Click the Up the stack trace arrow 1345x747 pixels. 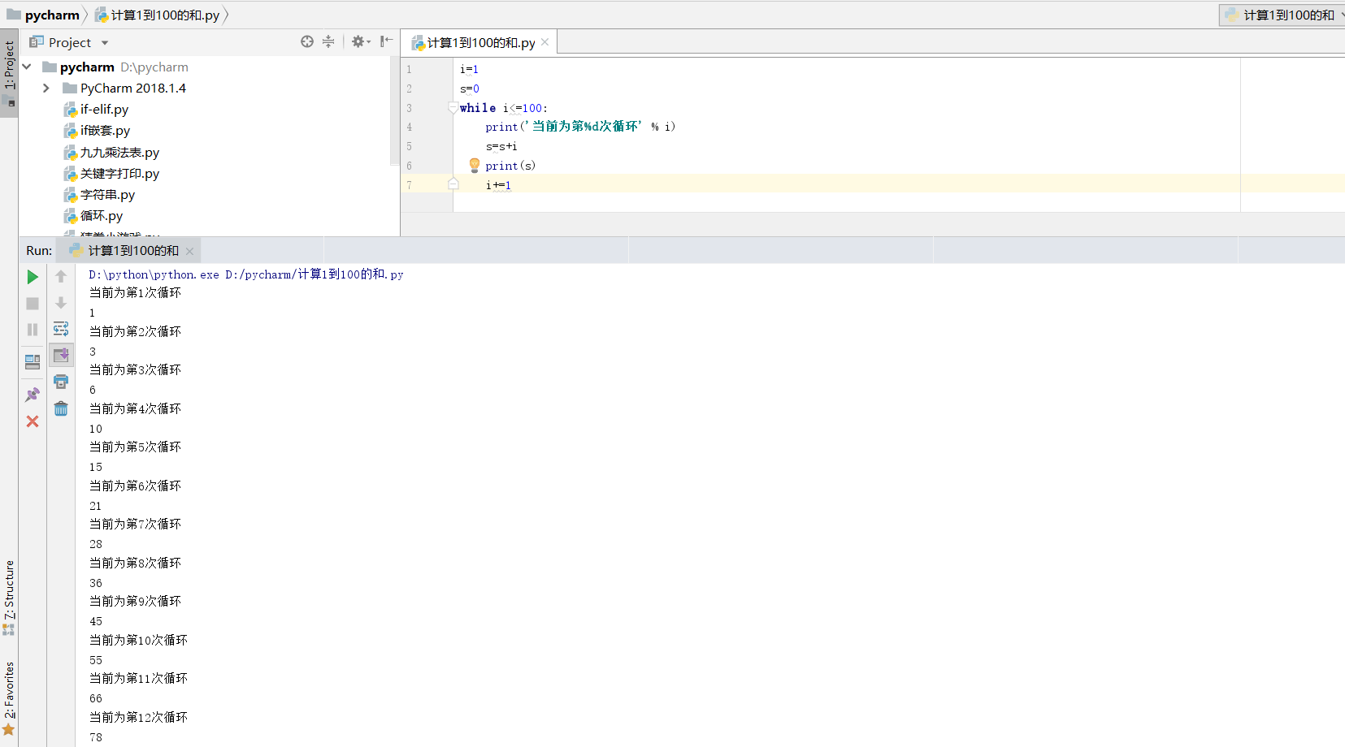pyautogui.click(x=61, y=277)
